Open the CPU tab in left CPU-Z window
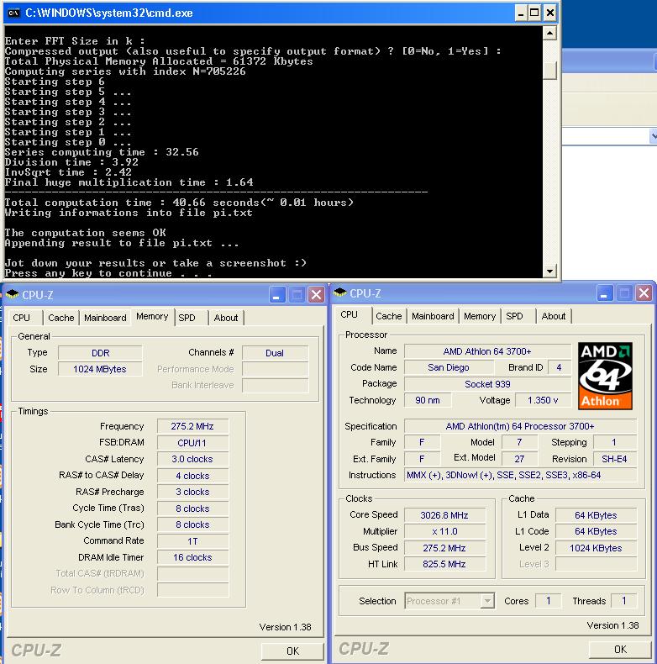The width and height of the screenshot is (657, 664). pos(22,318)
